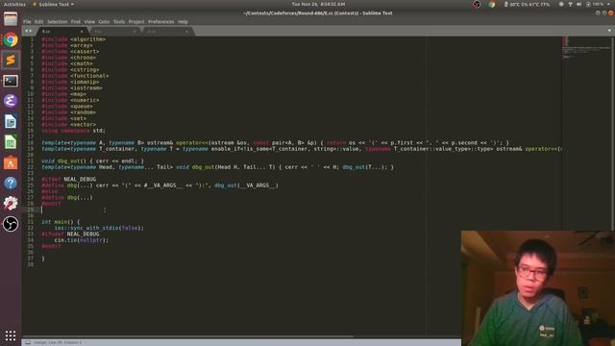Open the Terminal from the dock
Image resolution: width=615 pixels, height=346 pixels.
click(11, 81)
